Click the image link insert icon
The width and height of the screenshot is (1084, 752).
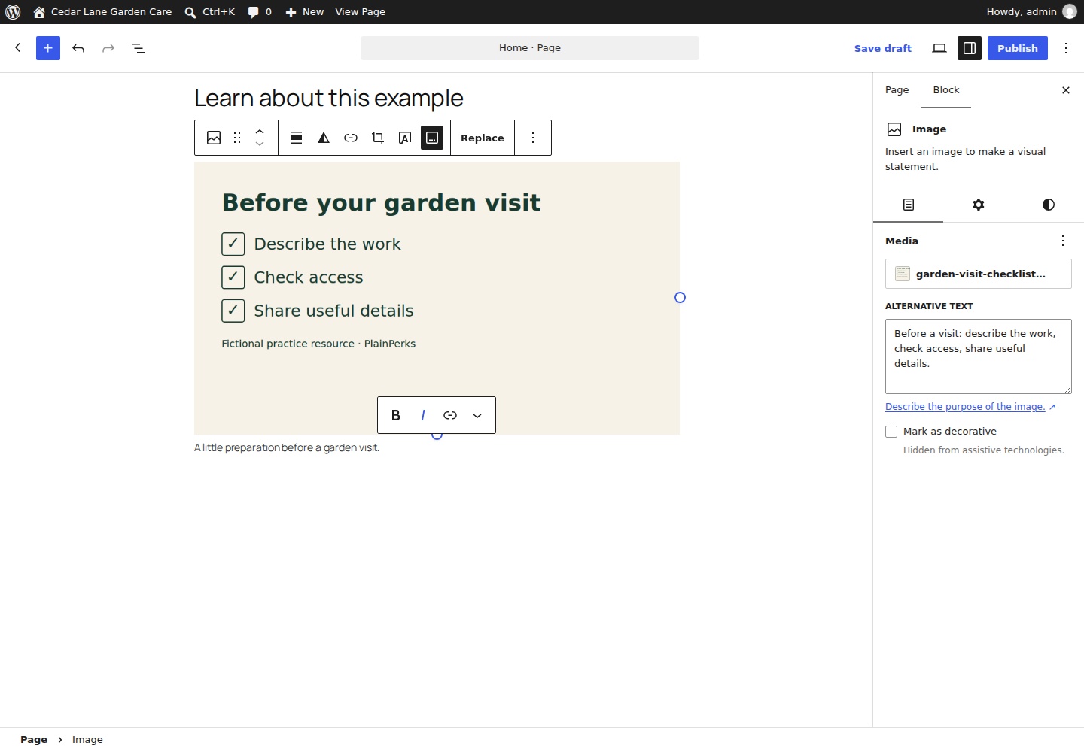[351, 138]
